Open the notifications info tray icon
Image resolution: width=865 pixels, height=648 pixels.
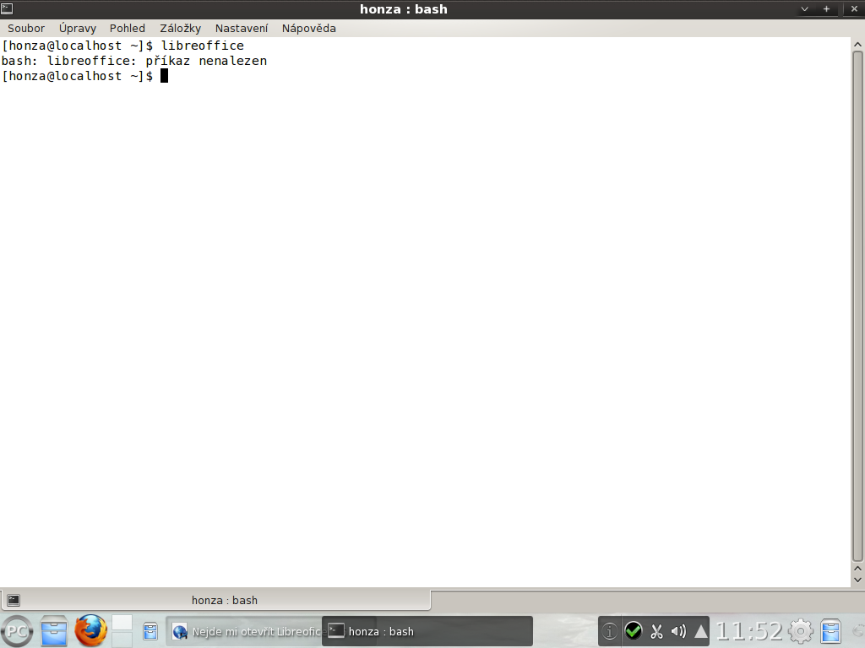coord(610,631)
